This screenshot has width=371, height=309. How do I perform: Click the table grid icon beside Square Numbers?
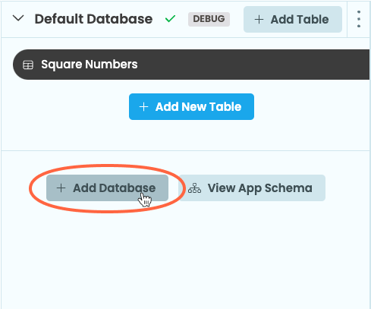click(28, 65)
